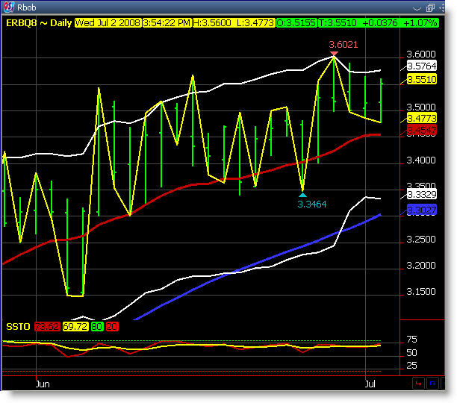Click the Wed Jul 2 2008 date field
The height and width of the screenshot is (403, 457).
[108, 23]
